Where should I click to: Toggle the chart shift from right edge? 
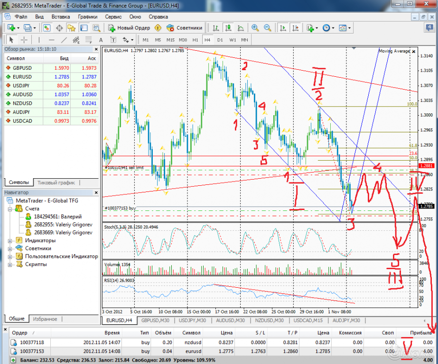tap(295, 28)
